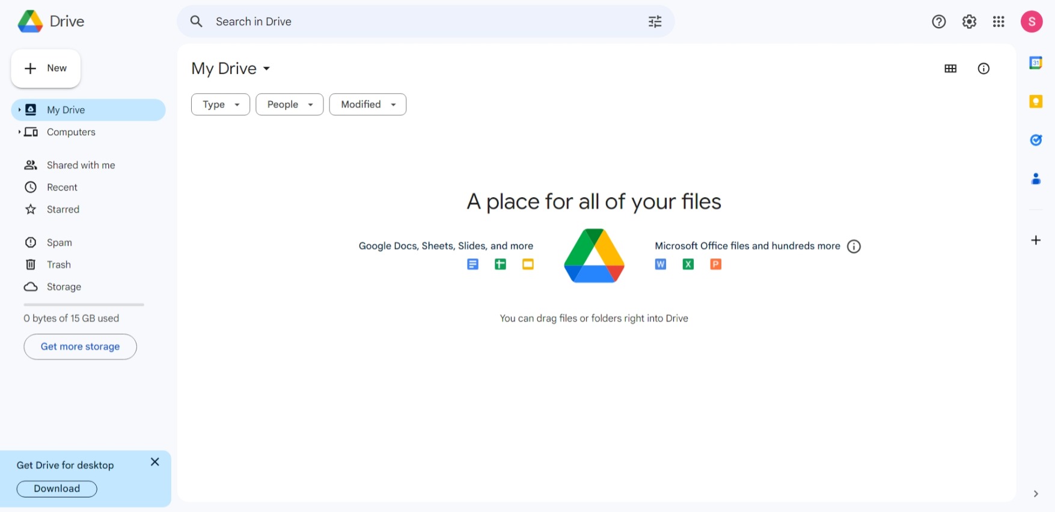Hide side panel chevron arrow

1035,494
